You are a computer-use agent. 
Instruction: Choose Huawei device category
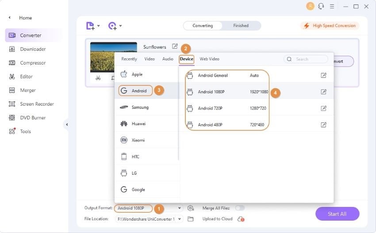(146, 124)
